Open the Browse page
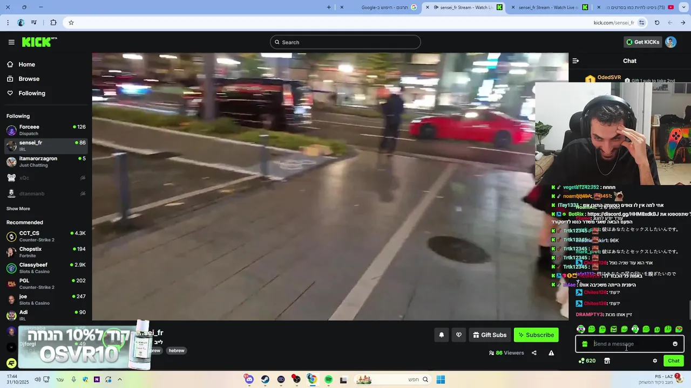 [x=29, y=79]
